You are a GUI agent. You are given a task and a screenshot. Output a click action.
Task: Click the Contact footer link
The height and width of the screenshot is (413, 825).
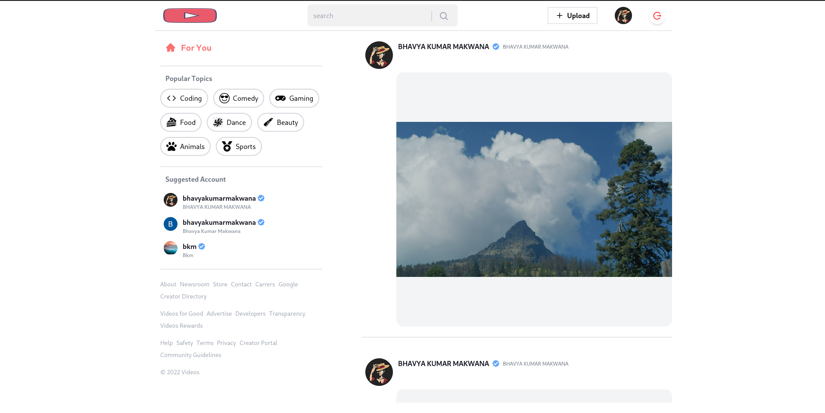click(241, 284)
